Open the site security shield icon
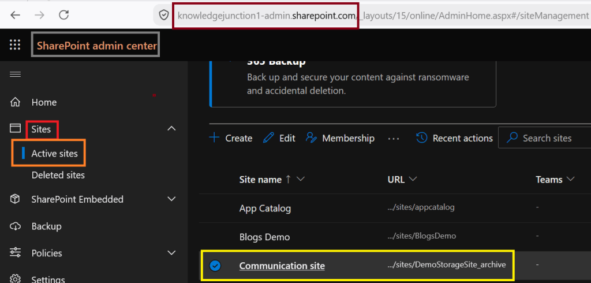 click(163, 15)
